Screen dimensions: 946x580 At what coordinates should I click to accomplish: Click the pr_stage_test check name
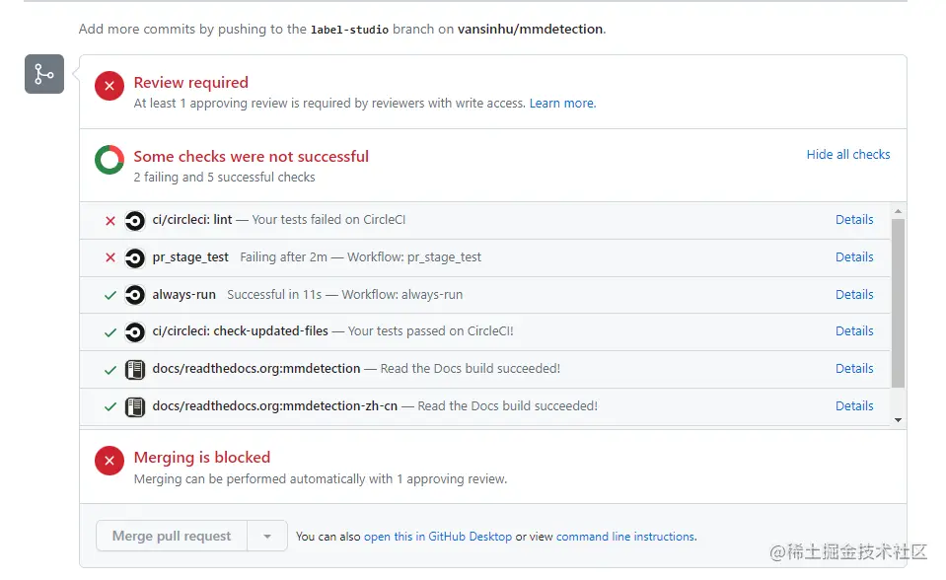click(x=190, y=257)
